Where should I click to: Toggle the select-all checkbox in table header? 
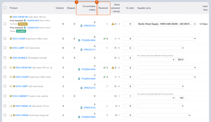(x=5, y=8)
